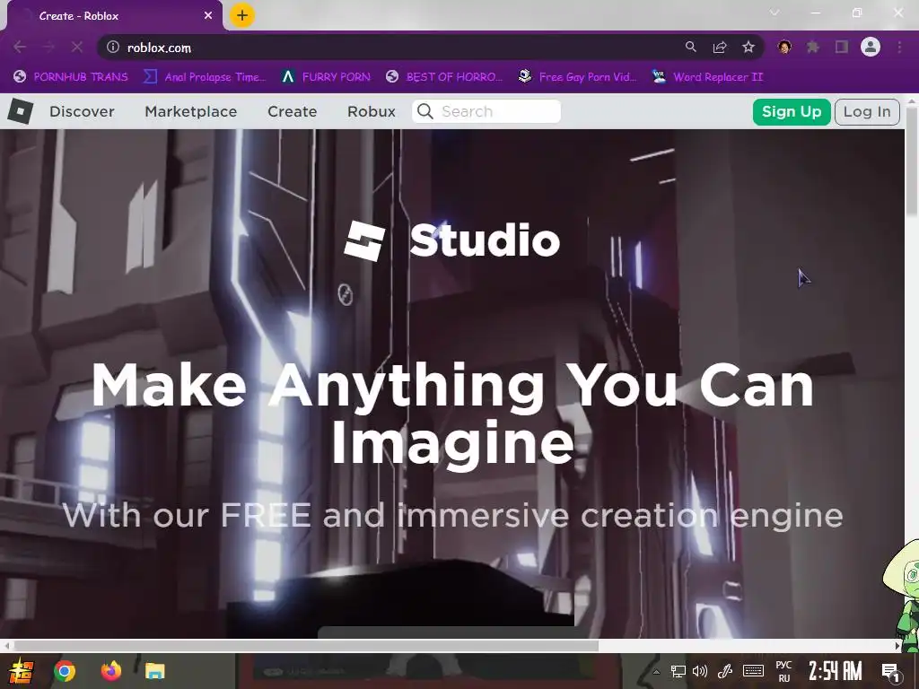Open the tab search chevron in title bar
919x689 pixels.
775,13
